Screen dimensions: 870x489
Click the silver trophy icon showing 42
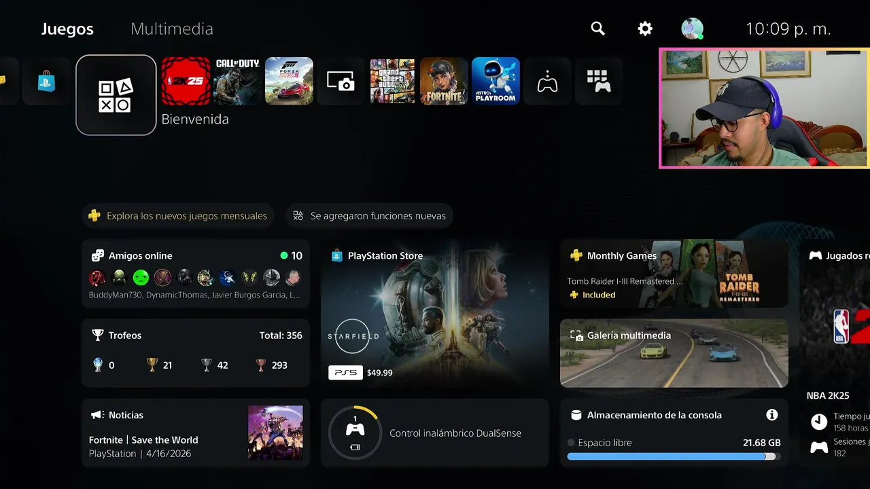tap(207, 365)
